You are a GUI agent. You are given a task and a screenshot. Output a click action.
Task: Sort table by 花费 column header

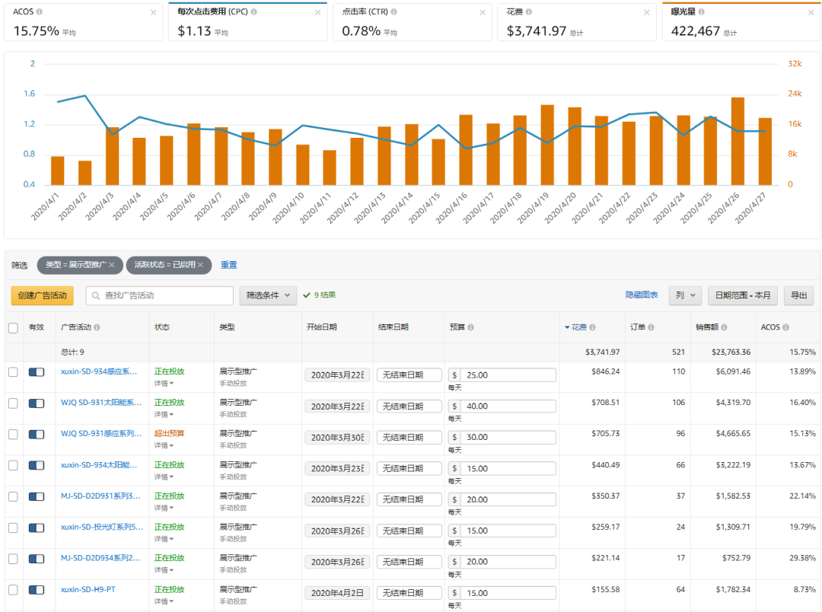point(579,327)
